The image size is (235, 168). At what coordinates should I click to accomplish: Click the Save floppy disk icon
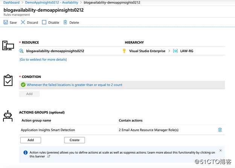click(6, 22)
